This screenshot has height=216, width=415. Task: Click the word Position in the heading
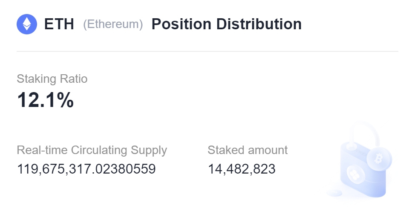182,24
